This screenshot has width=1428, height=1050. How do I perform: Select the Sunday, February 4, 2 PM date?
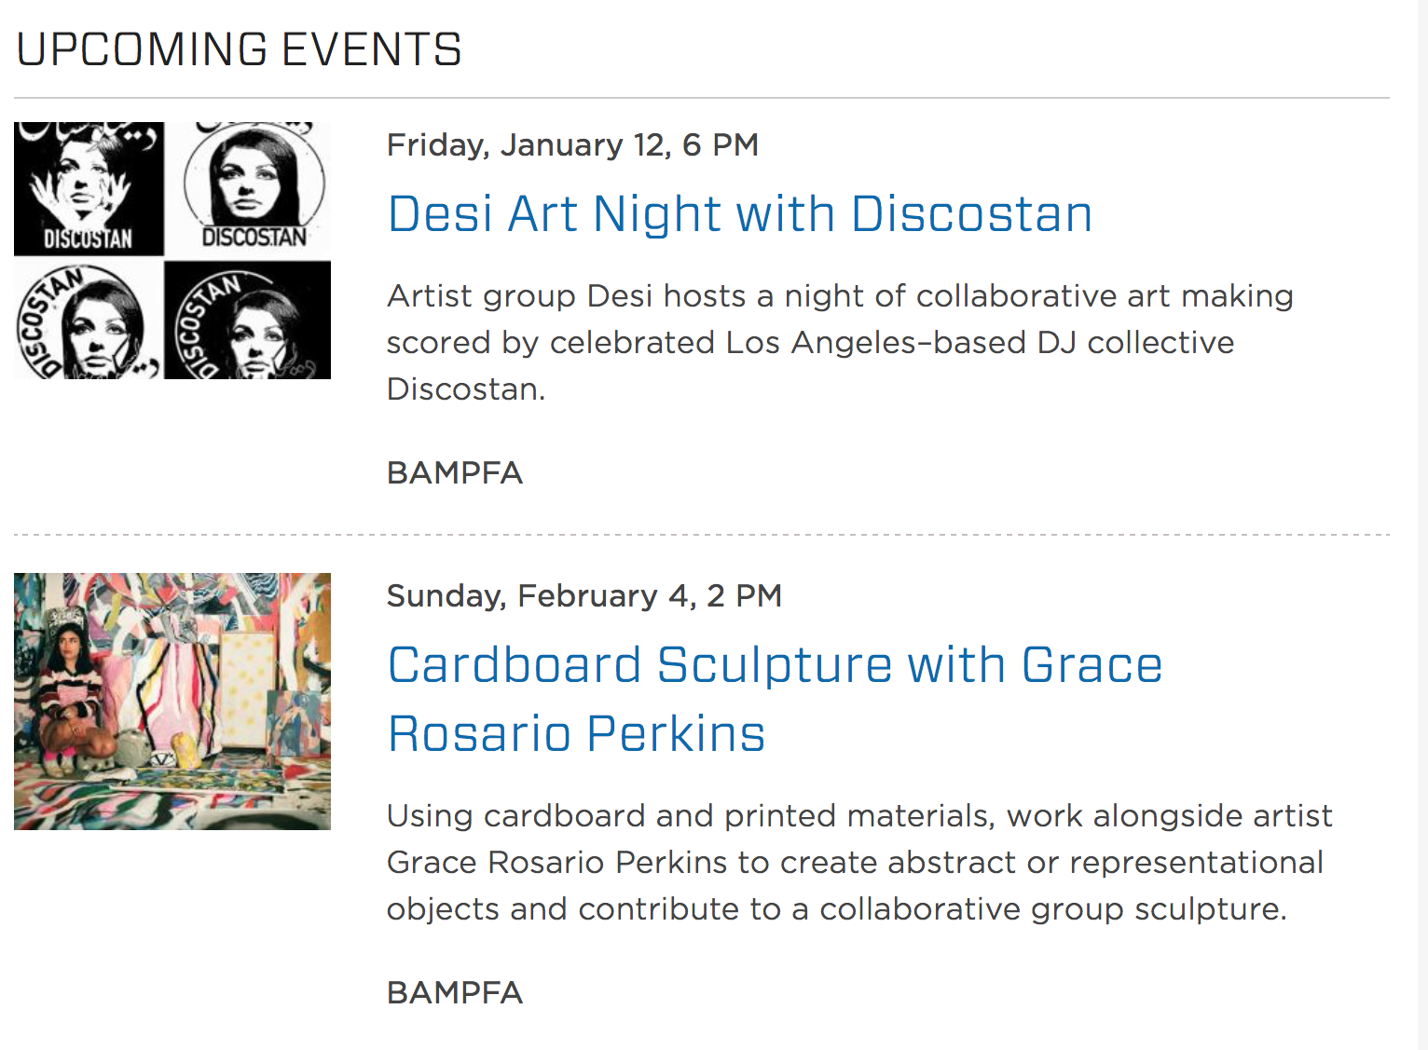click(584, 596)
